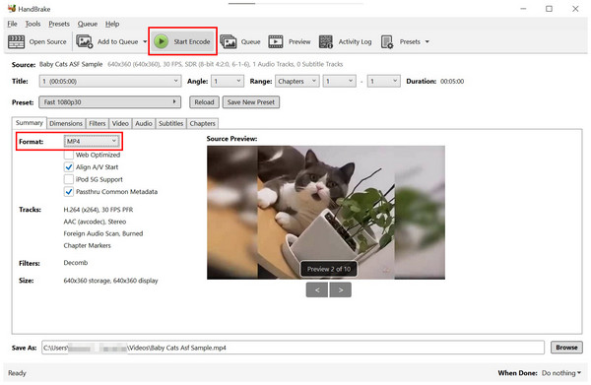Viewport: 591px width, 385px height.
Task: Expand the Presets toolbar dropdown arrow
Action: click(x=427, y=41)
